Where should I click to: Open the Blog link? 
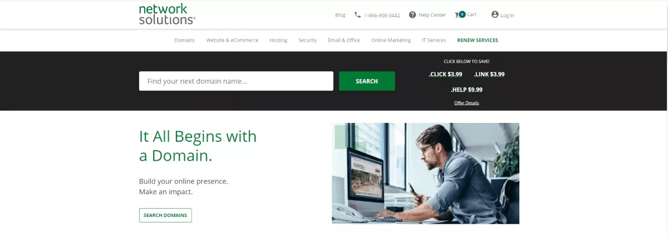point(340,15)
